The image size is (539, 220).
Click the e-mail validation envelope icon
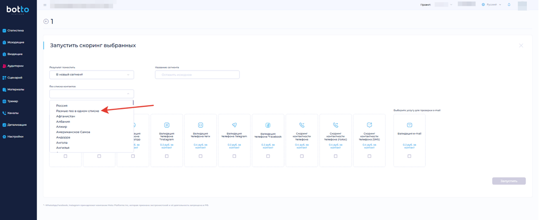[x=409, y=125]
